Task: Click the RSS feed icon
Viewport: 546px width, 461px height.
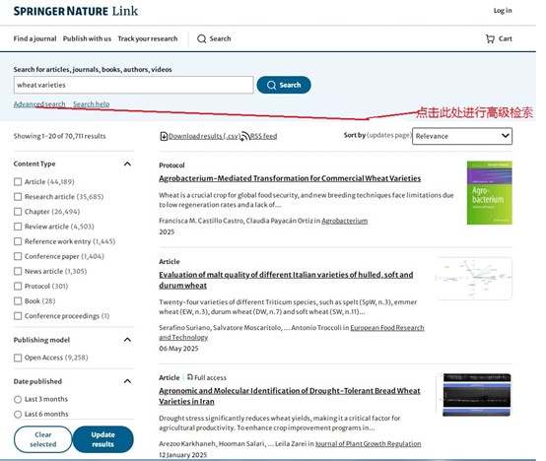Action: click(245, 136)
